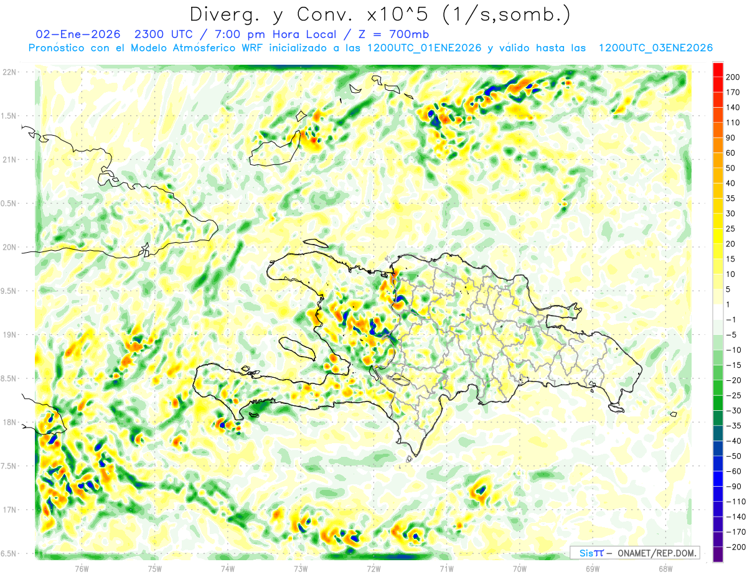Click the white colorbar swatch between 1 and -1

pos(718,312)
